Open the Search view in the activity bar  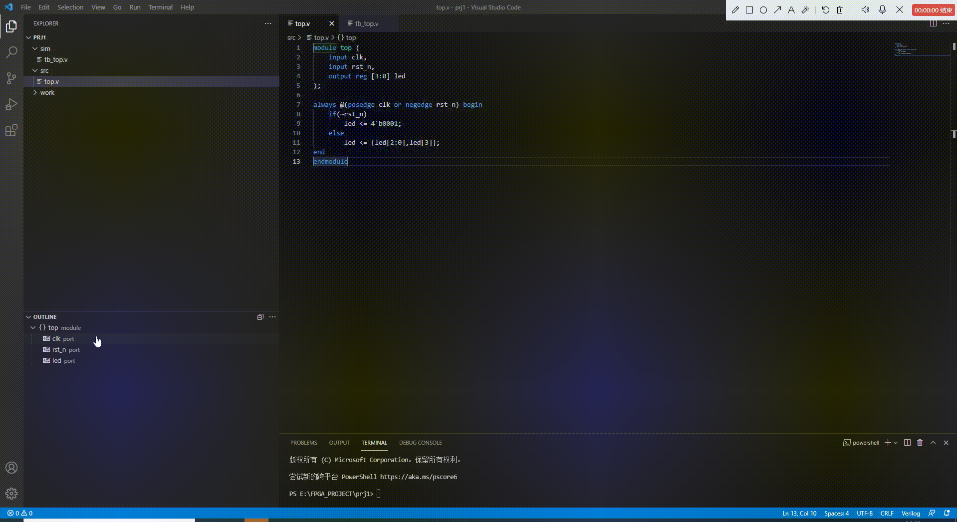click(x=11, y=52)
